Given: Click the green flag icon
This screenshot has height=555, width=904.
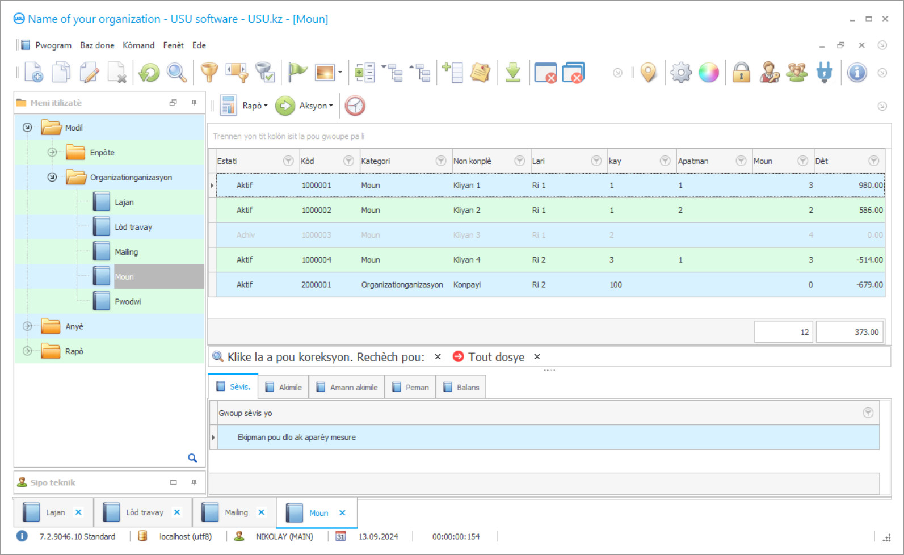Looking at the screenshot, I should point(297,73).
